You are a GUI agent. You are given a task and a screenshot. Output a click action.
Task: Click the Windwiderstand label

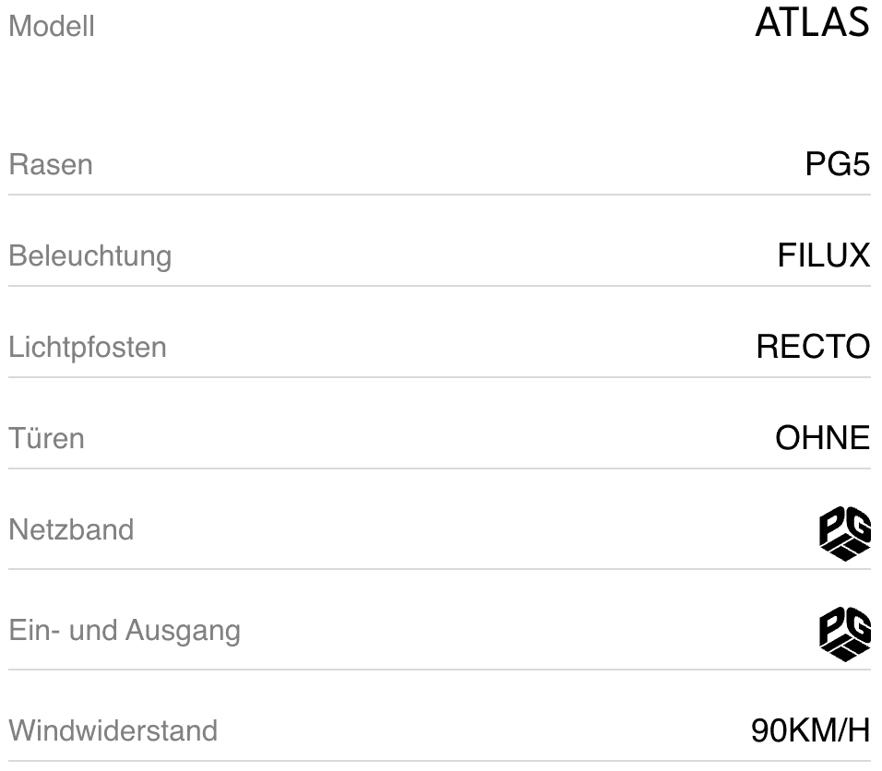click(x=113, y=731)
